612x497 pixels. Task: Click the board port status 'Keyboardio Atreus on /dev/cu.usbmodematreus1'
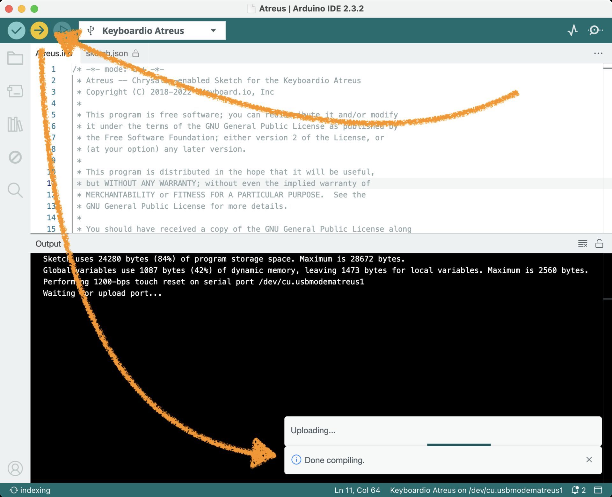[x=476, y=490]
